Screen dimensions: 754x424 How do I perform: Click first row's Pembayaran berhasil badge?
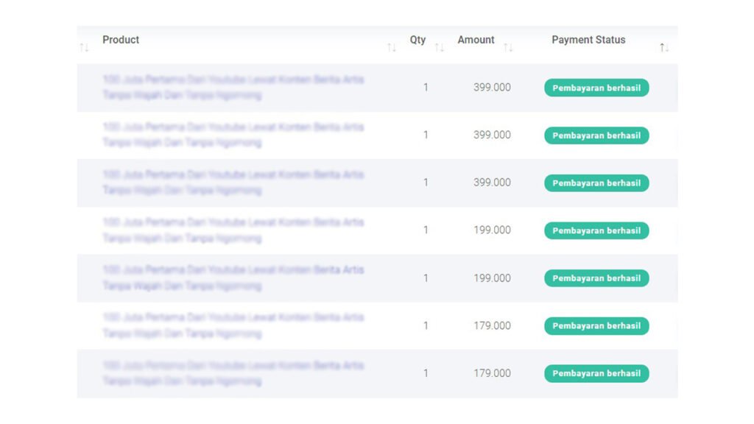coord(596,88)
